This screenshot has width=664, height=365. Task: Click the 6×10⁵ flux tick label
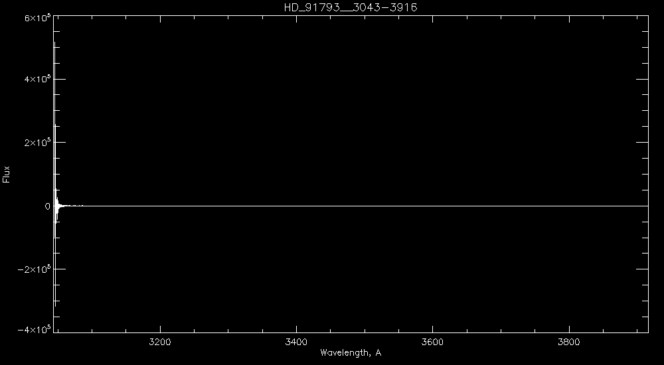tap(38, 18)
